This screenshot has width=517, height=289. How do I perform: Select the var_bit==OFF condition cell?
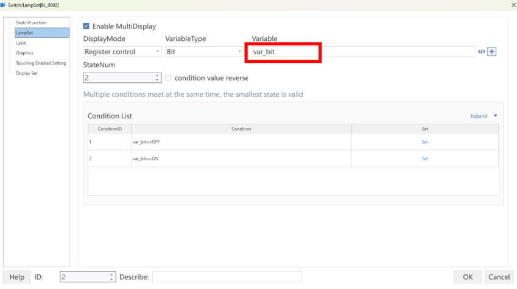[241, 142]
